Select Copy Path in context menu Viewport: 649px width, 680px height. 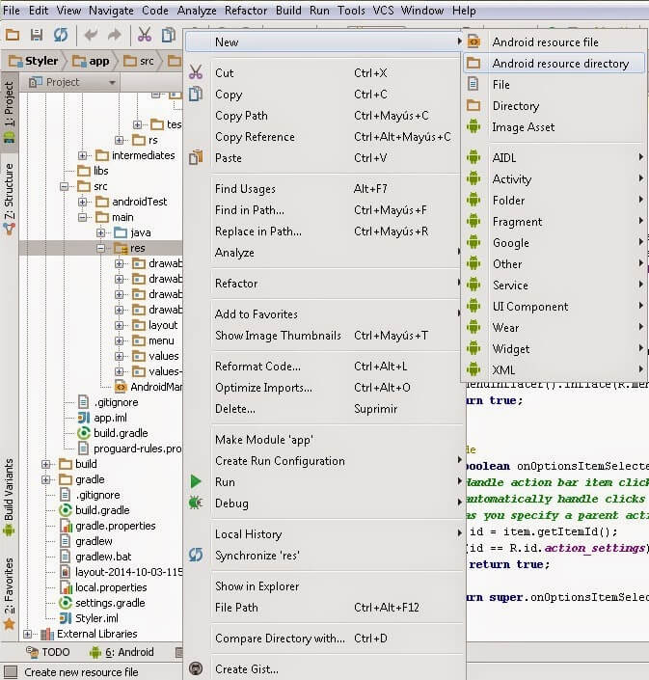(x=323, y=116)
